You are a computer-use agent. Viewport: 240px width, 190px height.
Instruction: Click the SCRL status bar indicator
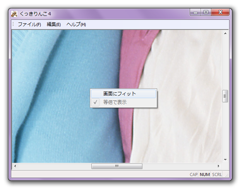click(217, 174)
